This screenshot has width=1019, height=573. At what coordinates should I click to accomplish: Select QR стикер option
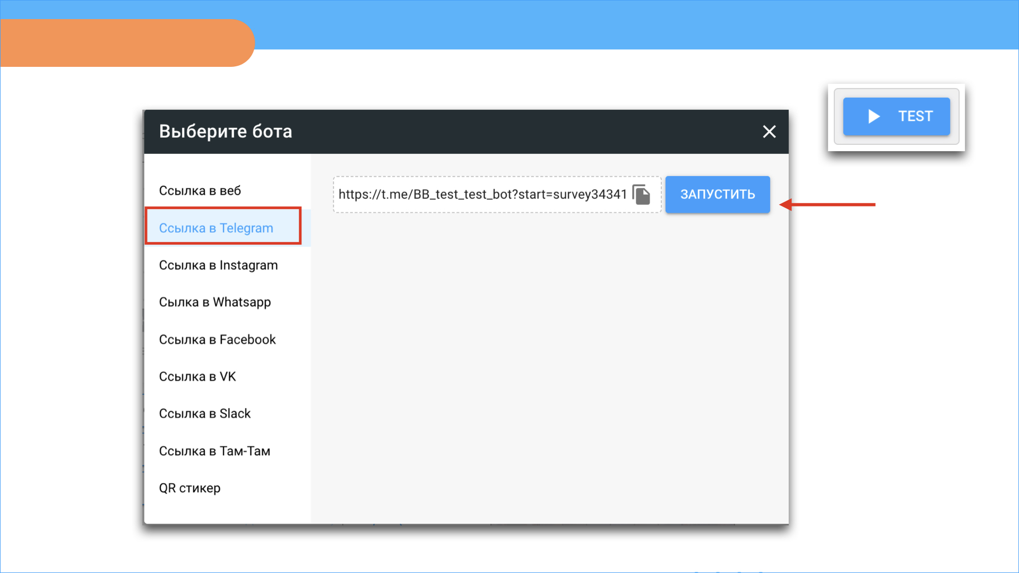227,488
